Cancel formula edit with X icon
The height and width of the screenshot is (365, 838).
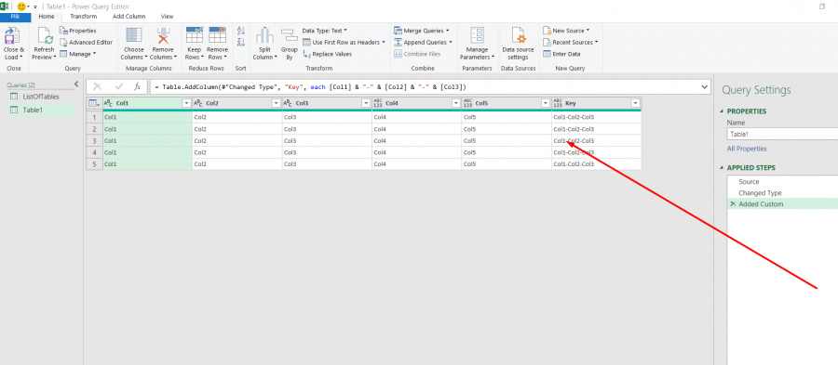(98, 86)
